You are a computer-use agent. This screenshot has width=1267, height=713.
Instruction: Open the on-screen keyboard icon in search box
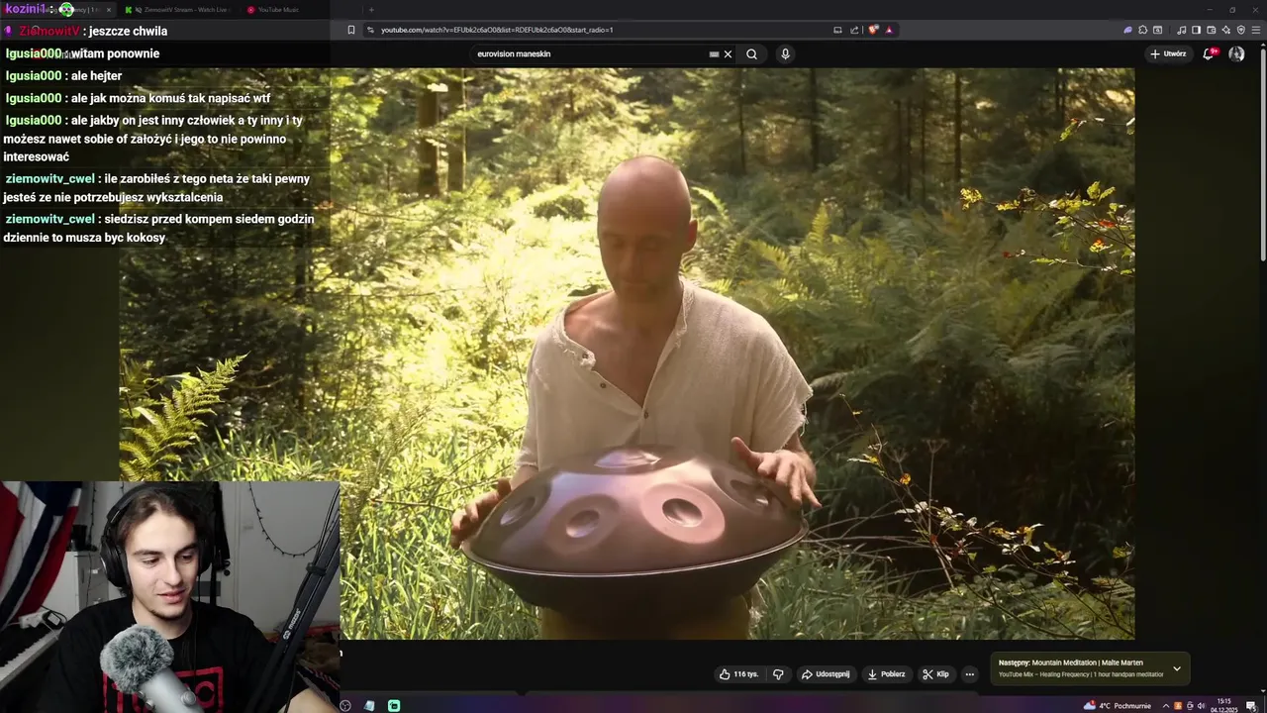click(x=714, y=54)
